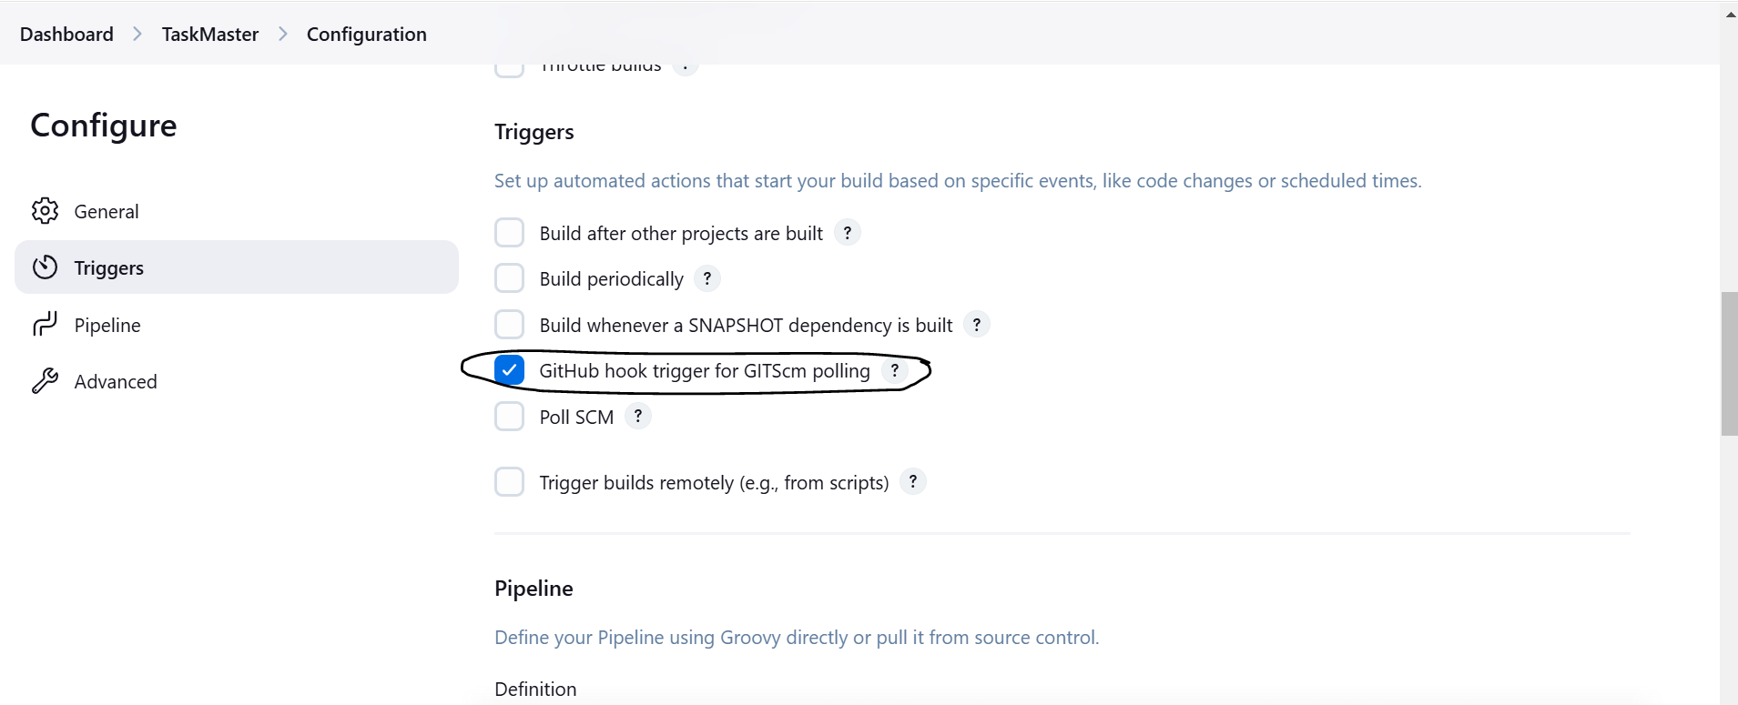Click the Triggers clock icon in sidebar
The width and height of the screenshot is (1738, 705).
(x=46, y=267)
